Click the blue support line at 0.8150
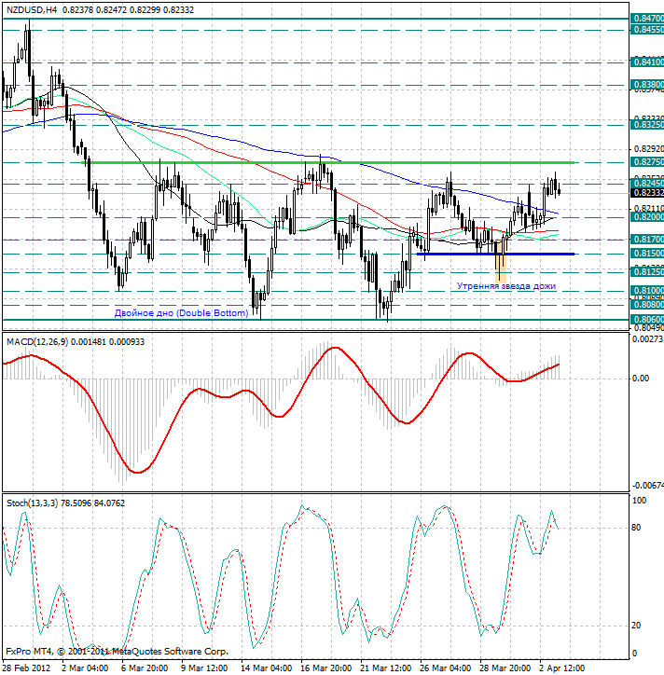Image resolution: width=664 pixels, height=675 pixels. pos(495,254)
